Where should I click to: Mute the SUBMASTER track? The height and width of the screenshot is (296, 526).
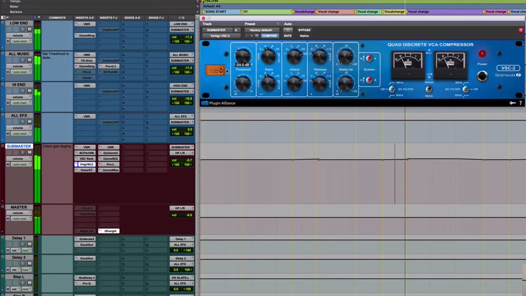point(29,153)
